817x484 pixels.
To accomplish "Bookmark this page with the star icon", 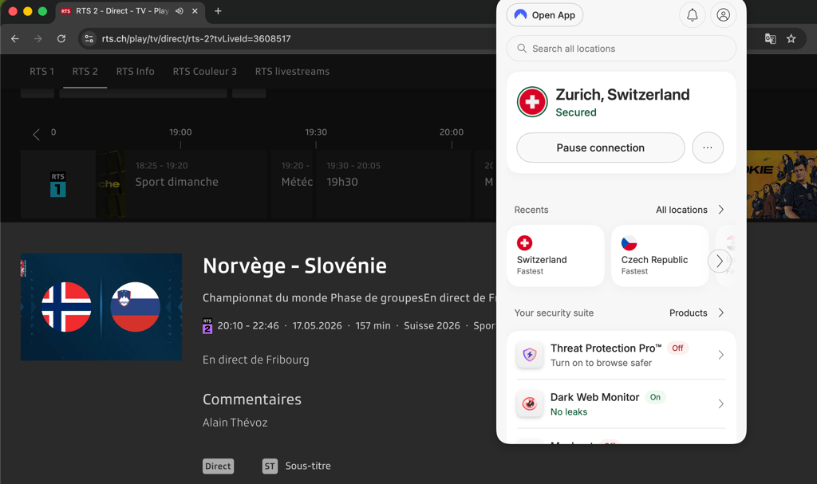I will point(791,38).
